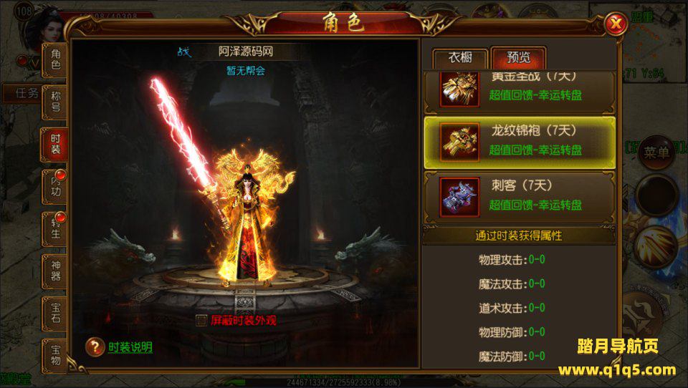Screen dimensions: 688x388
Task: Click the 龙纹锦袍 golden costume icon
Action: point(459,142)
